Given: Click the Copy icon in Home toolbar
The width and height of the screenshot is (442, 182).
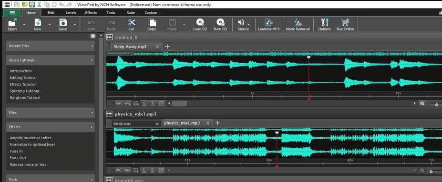Looking at the screenshot, I should click(152, 22).
